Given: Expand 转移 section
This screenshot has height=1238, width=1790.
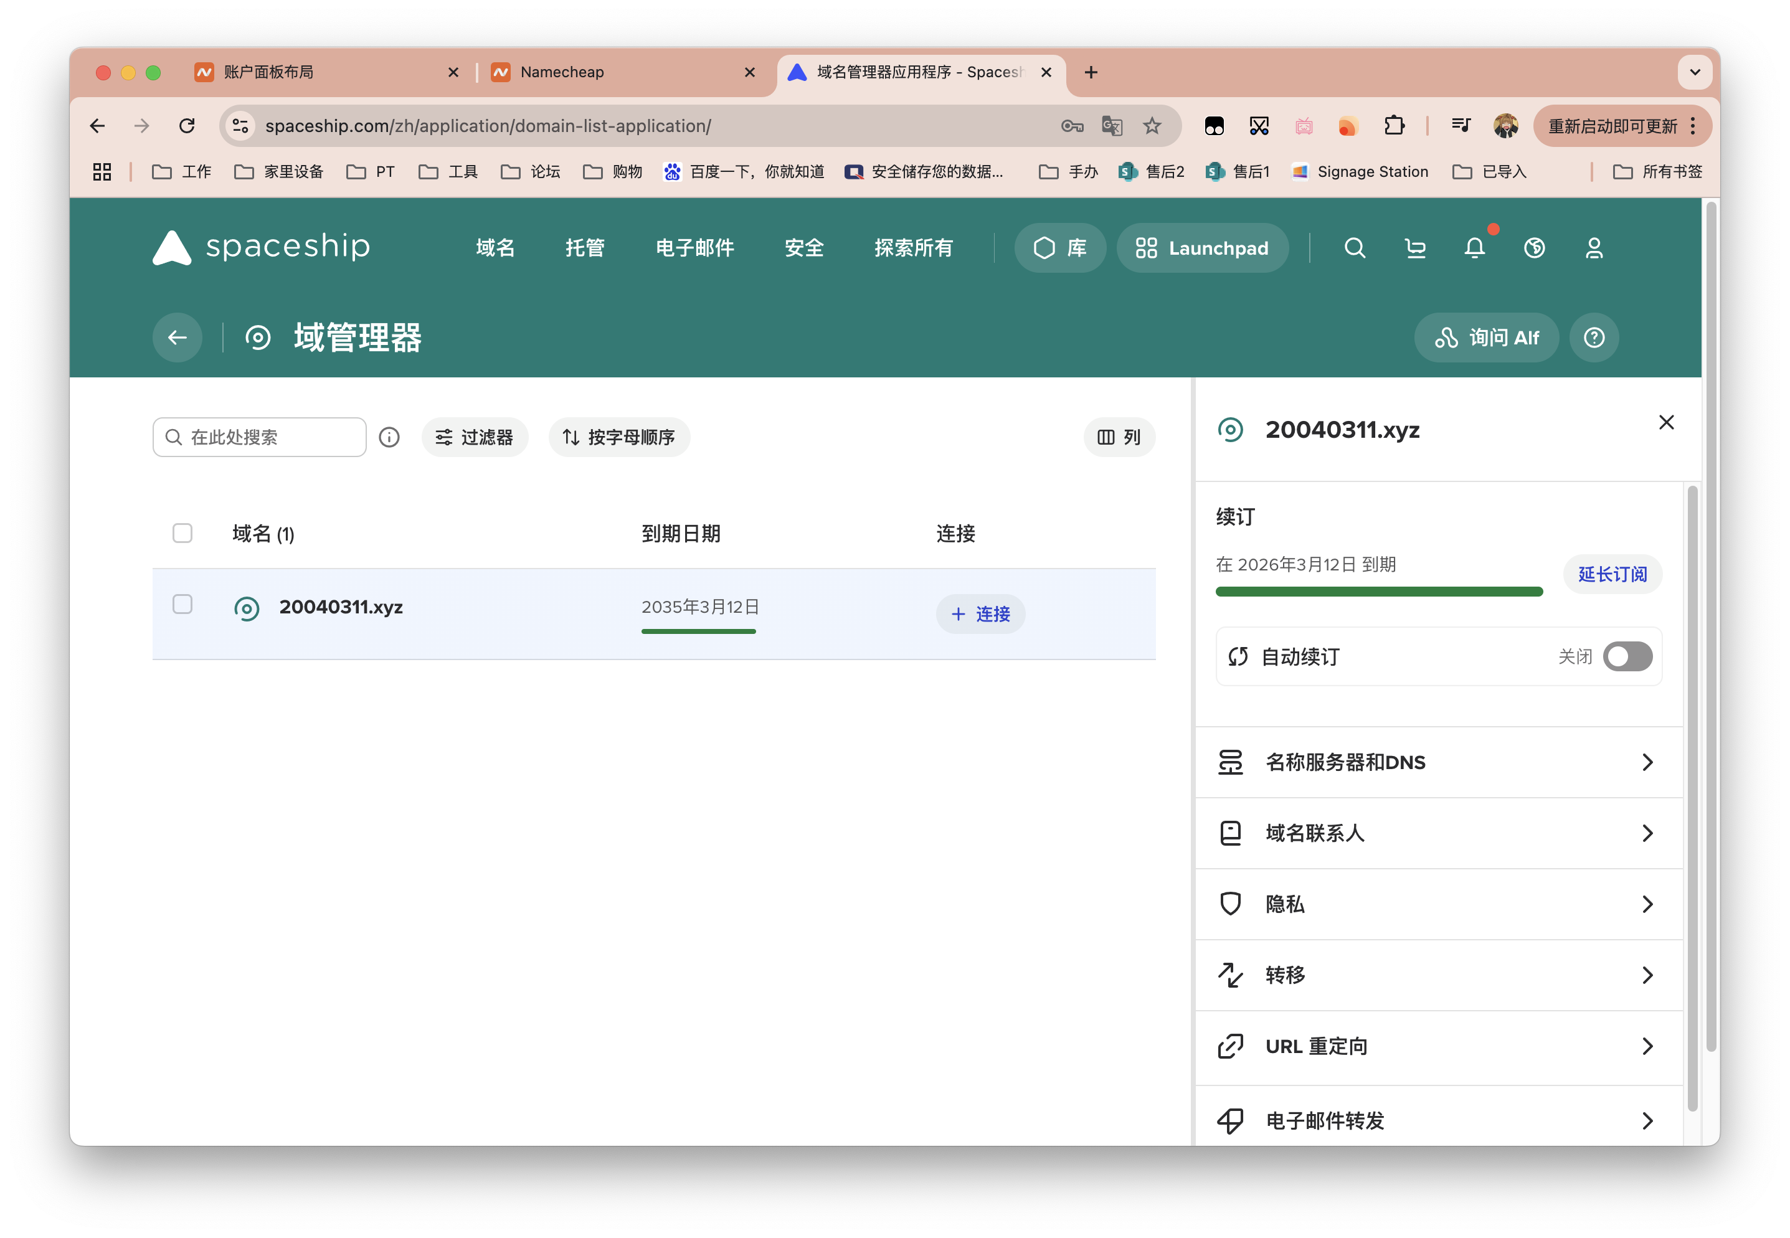Looking at the screenshot, I should 1439,975.
